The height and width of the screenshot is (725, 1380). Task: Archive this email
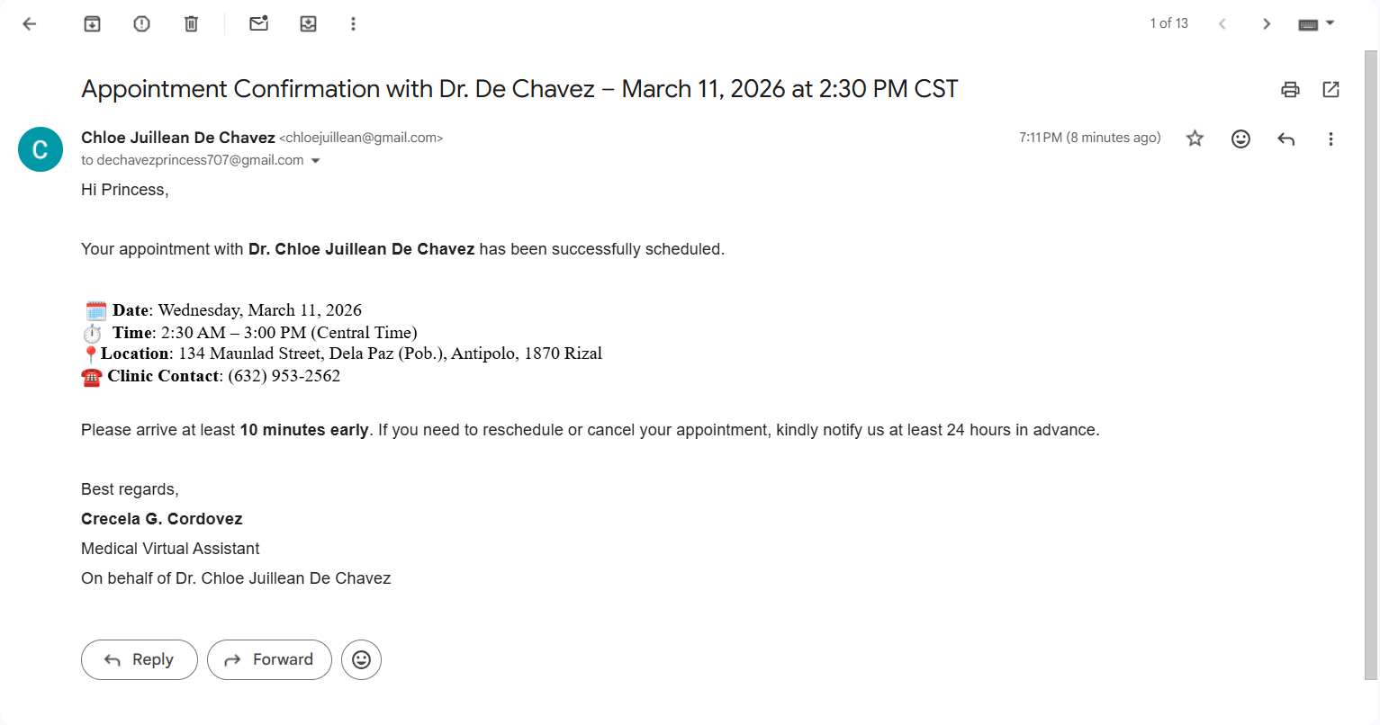coord(92,24)
